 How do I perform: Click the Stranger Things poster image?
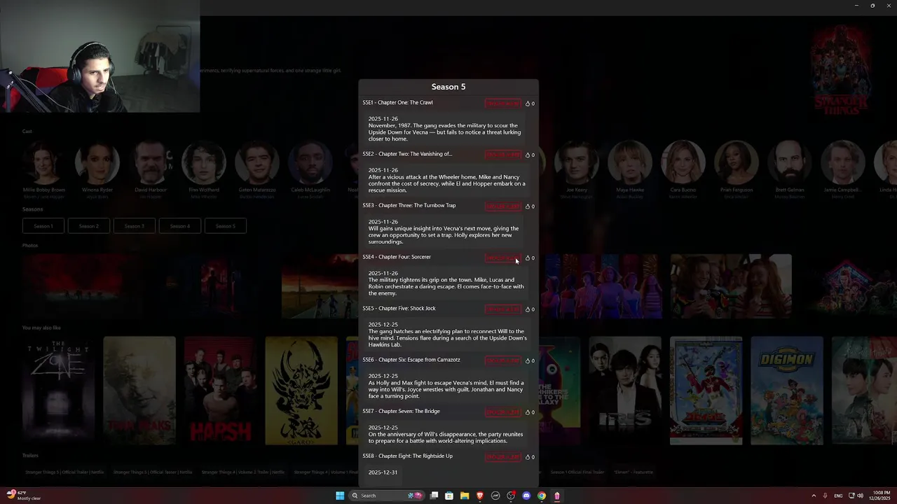pos(840,70)
